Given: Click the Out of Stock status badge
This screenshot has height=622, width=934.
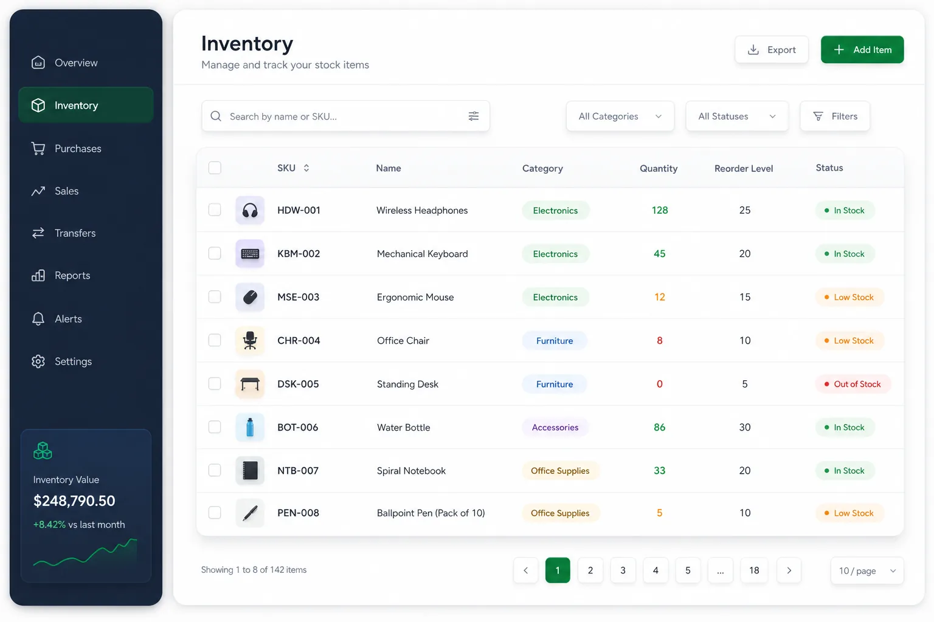Looking at the screenshot, I should [x=853, y=384].
